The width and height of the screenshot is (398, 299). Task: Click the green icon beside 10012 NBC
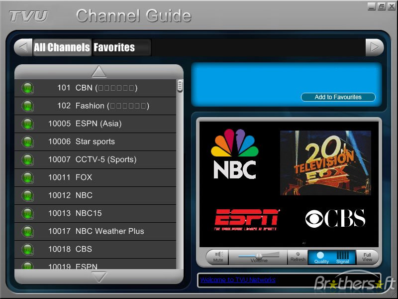pyautogui.click(x=28, y=195)
